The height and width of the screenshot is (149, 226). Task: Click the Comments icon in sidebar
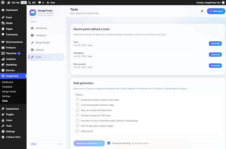tap(3, 34)
